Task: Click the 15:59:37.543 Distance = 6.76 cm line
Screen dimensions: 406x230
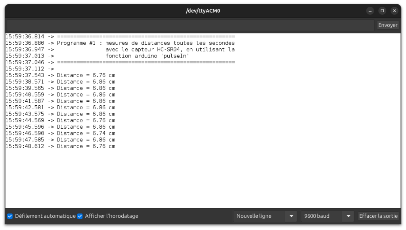Action: point(60,75)
